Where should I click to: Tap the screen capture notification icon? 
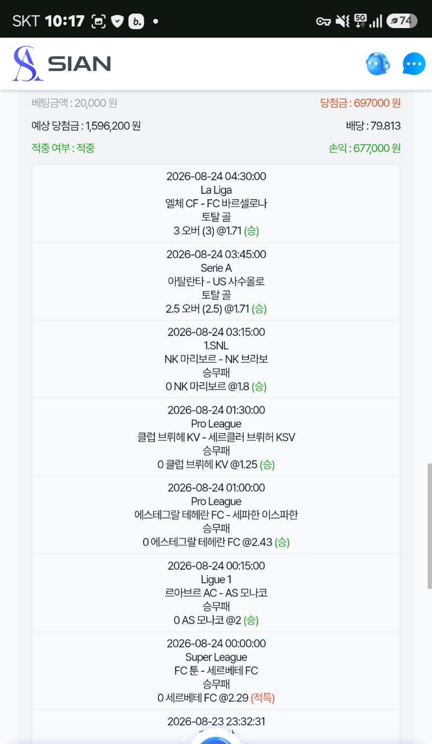98,22
